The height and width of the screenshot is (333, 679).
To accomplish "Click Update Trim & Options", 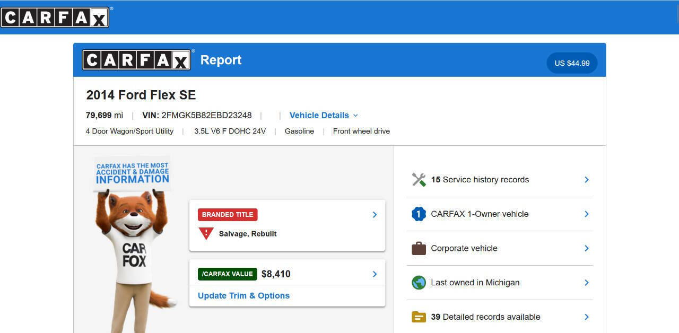I will click(243, 295).
